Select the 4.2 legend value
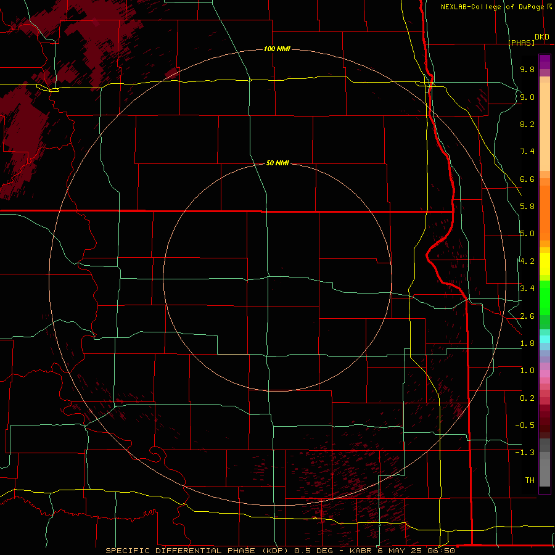This screenshot has height=555, width=555. (x=527, y=261)
